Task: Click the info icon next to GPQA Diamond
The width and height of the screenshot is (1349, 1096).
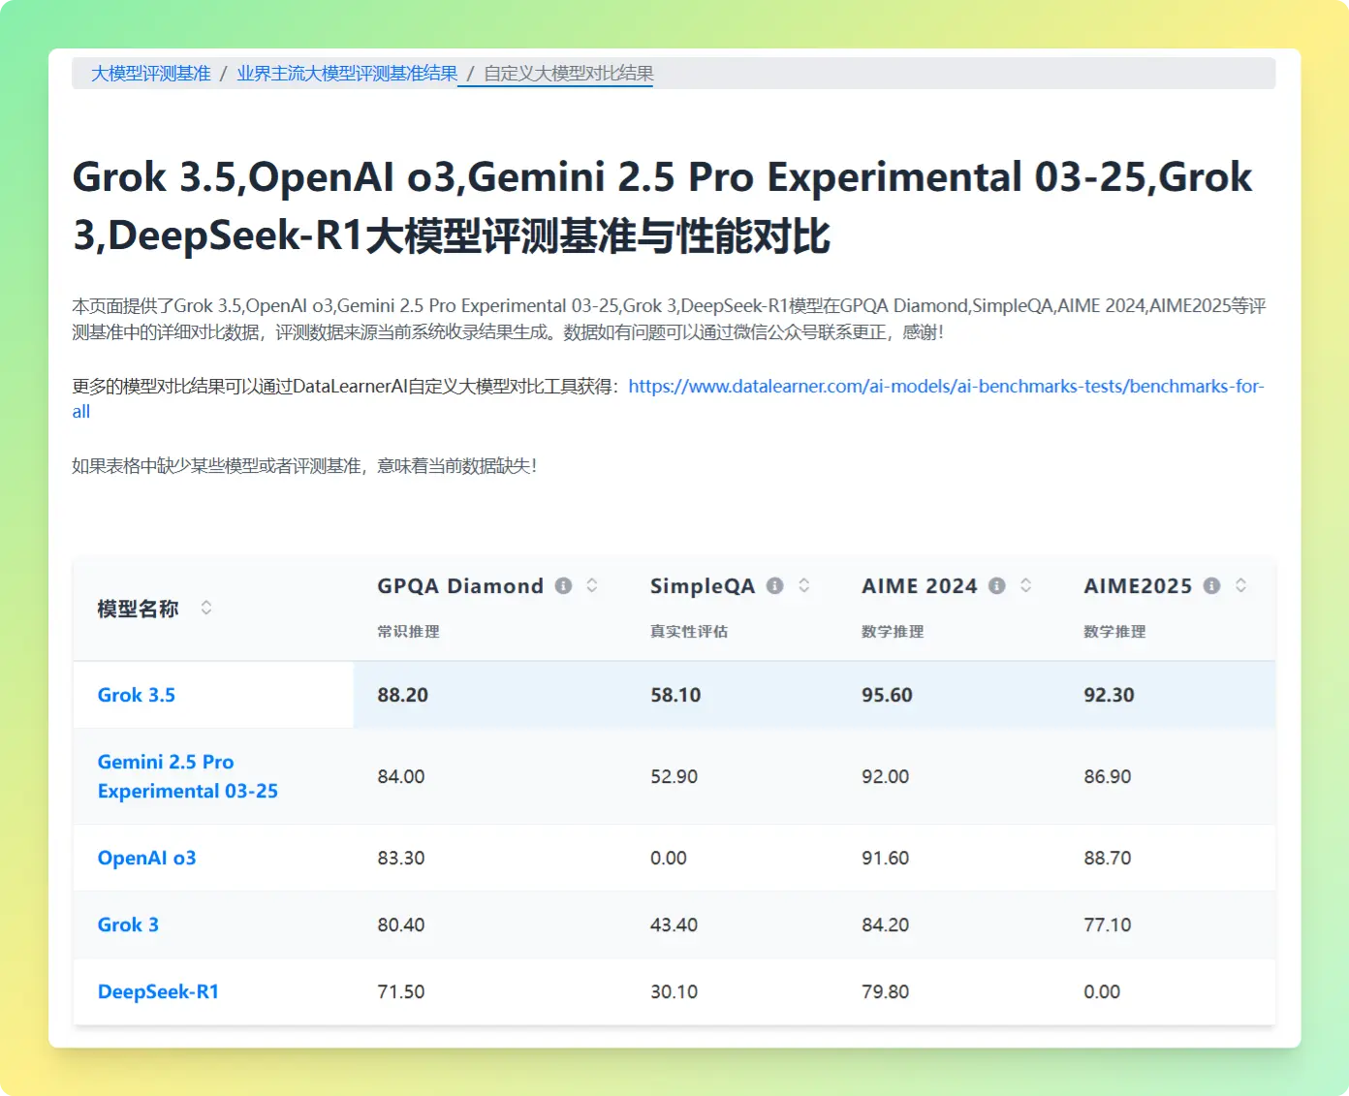Action: [x=563, y=585]
